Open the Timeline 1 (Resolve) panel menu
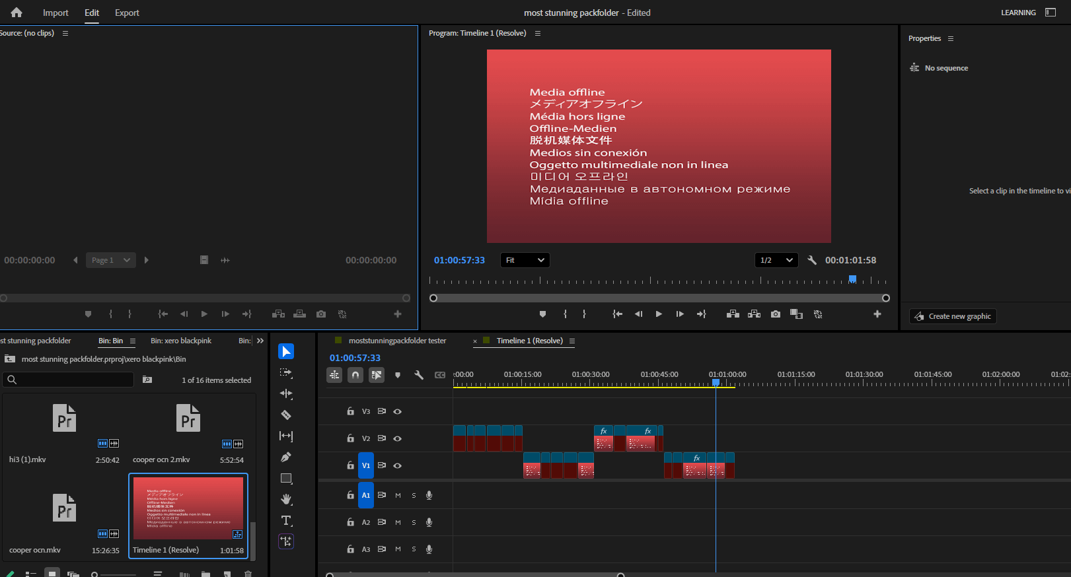 pos(572,341)
